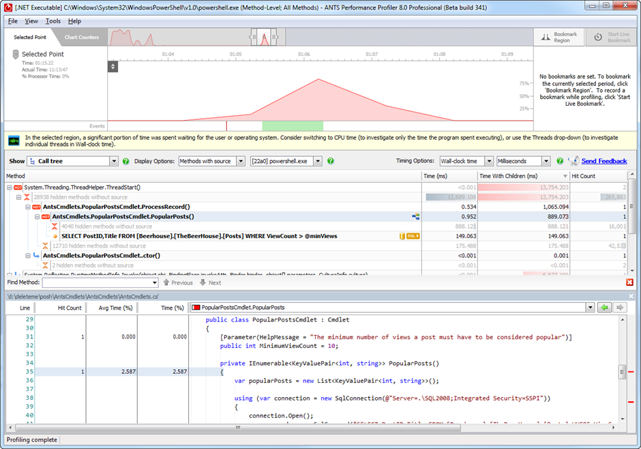Click the Find Method input field
Image resolution: width=641 pixels, height=449 pixels.
97,283
